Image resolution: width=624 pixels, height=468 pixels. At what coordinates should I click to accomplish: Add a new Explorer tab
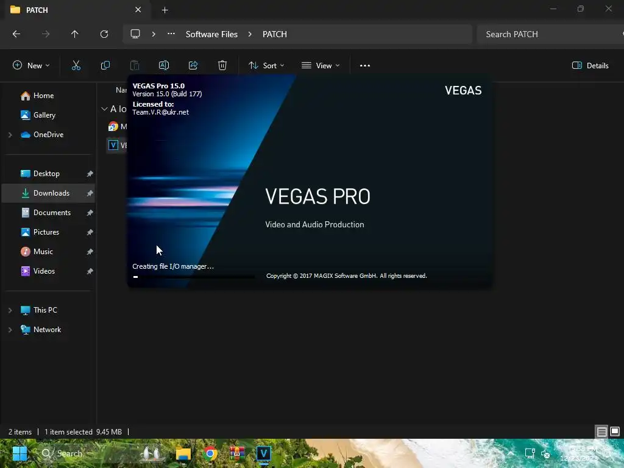(x=165, y=10)
